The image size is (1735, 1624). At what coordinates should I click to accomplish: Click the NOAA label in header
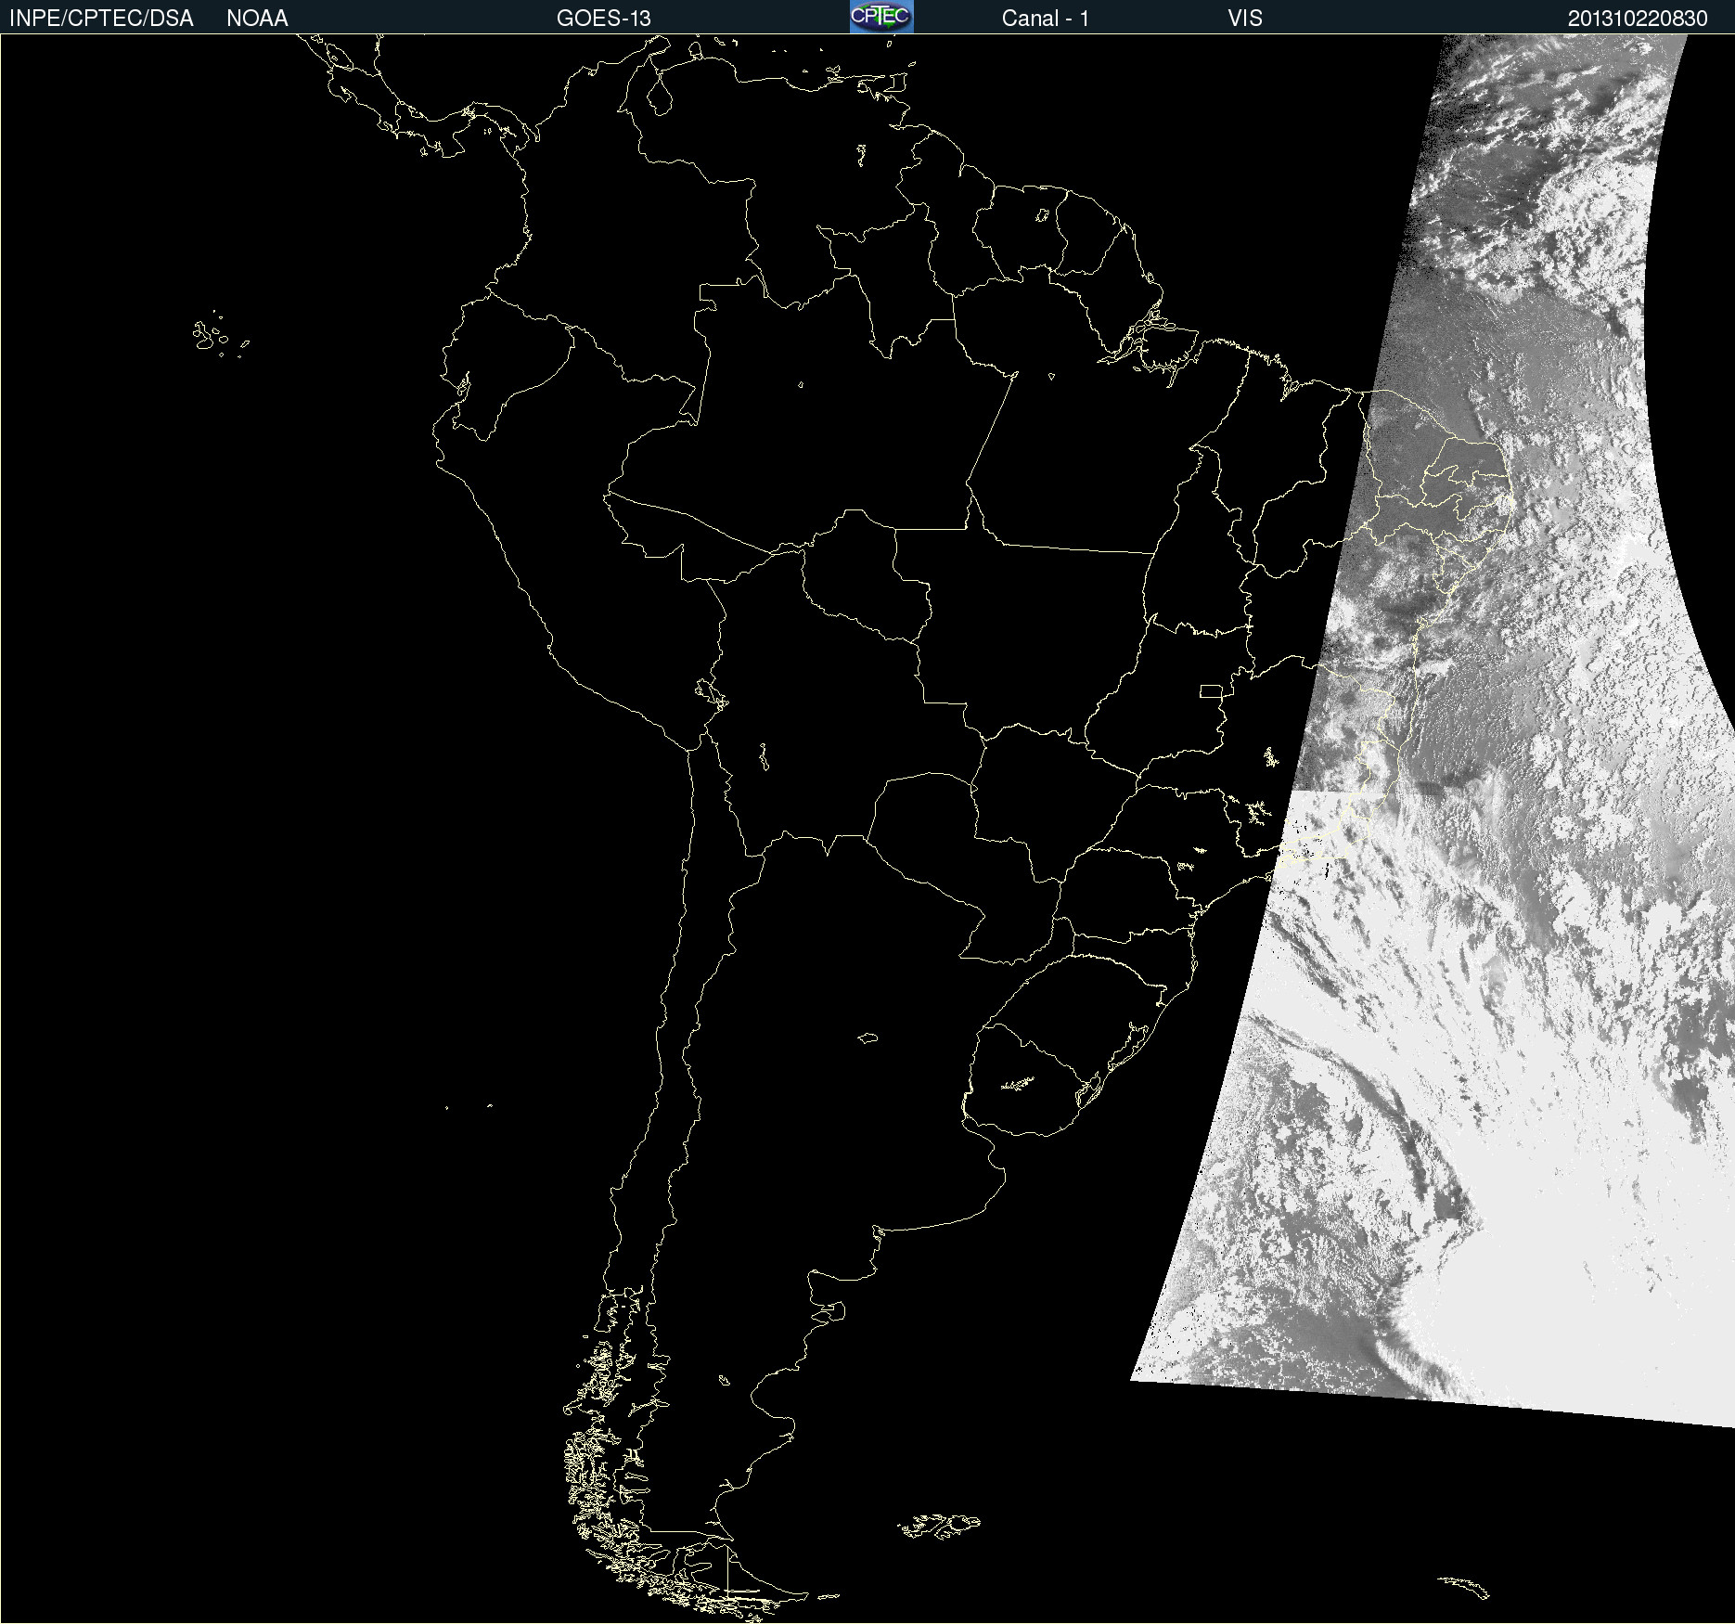(x=257, y=19)
